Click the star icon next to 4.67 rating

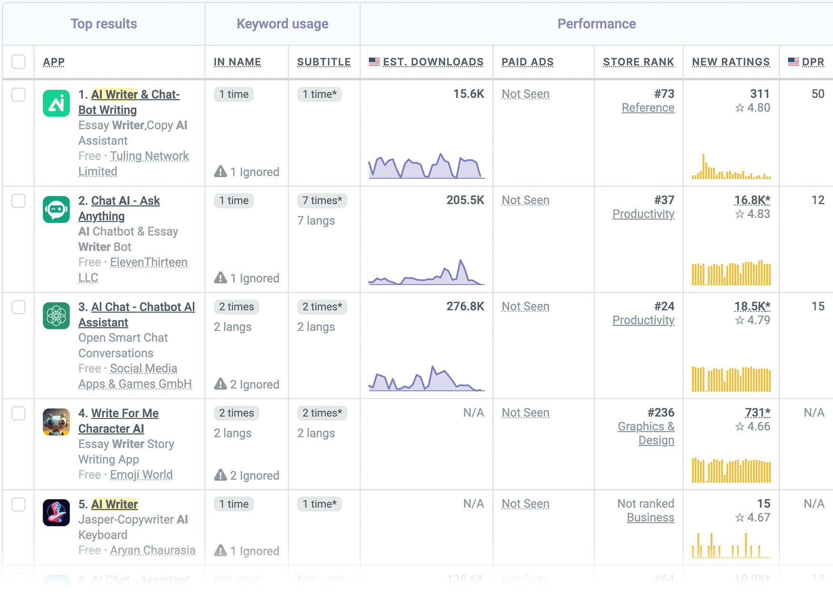pyautogui.click(x=740, y=517)
